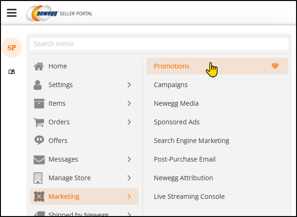This screenshot has height=217, width=297.
Task: Click the Search menu input field
Action: [x=159, y=44]
